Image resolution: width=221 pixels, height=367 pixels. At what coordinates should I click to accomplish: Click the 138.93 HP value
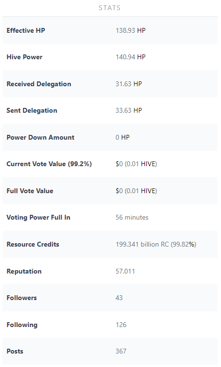[130, 30]
